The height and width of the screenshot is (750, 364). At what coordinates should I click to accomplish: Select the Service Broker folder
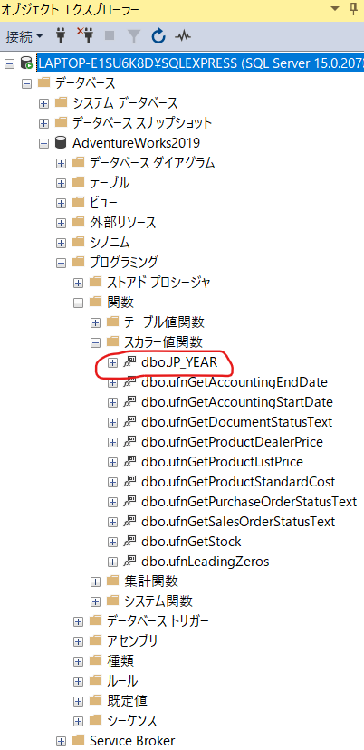pos(132,741)
